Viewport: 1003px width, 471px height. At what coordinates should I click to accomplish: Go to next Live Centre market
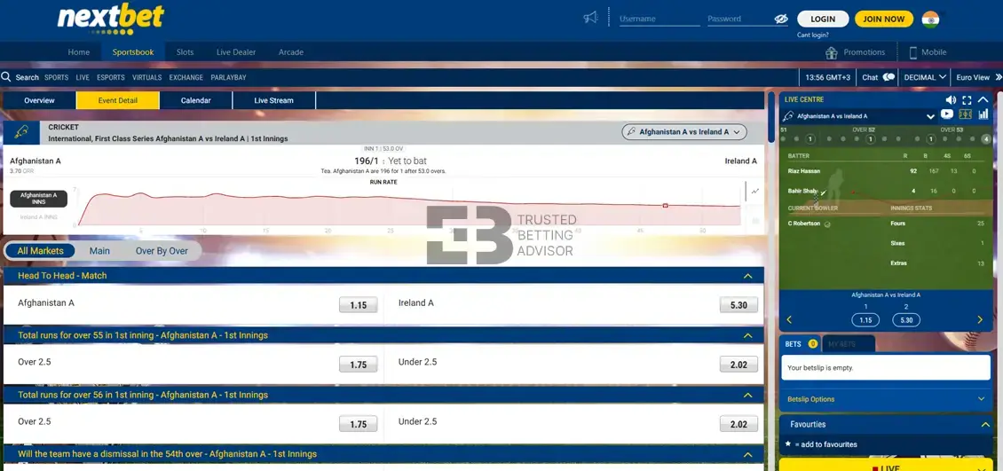(980, 319)
